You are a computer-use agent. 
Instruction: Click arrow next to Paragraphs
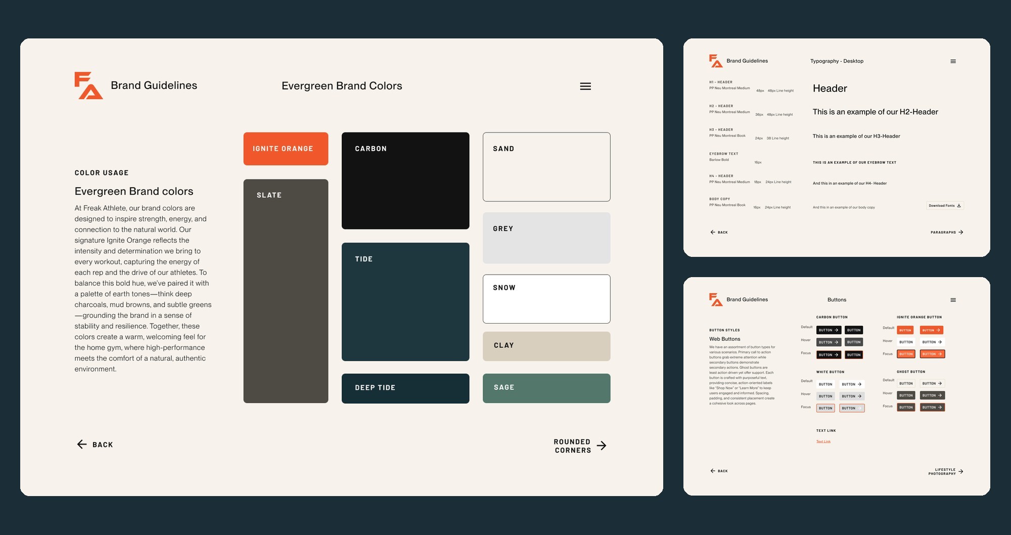[961, 232]
